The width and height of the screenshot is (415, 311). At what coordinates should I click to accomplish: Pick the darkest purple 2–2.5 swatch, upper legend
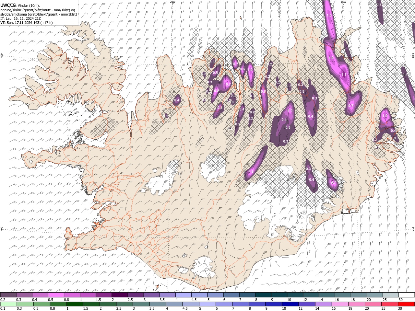120,295
